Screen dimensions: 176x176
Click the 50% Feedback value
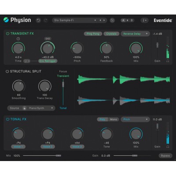click(106, 57)
